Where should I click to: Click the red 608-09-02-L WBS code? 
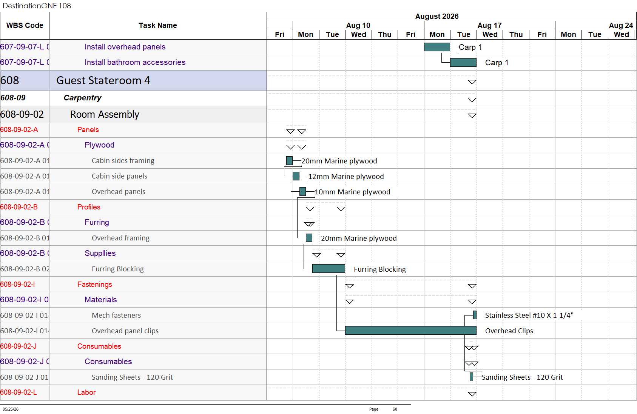coord(19,392)
